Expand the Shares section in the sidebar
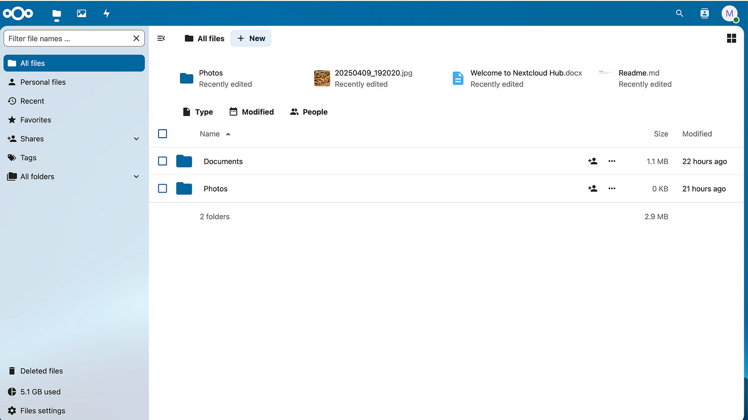Viewport: 748px width, 420px height. 136,138
